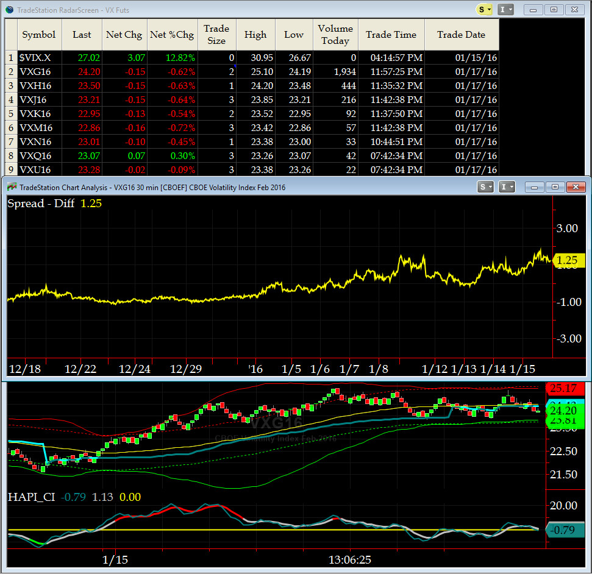Open the yellow S symbol-link dropdown in RadarScreen
This screenshot has width=592, height=574.
click(484, 10)
